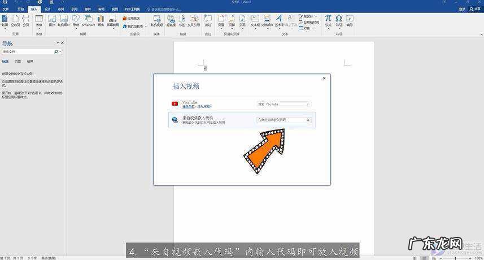Click the Search YouTube input field
484x260 pixels.
(x=283, y=105)
